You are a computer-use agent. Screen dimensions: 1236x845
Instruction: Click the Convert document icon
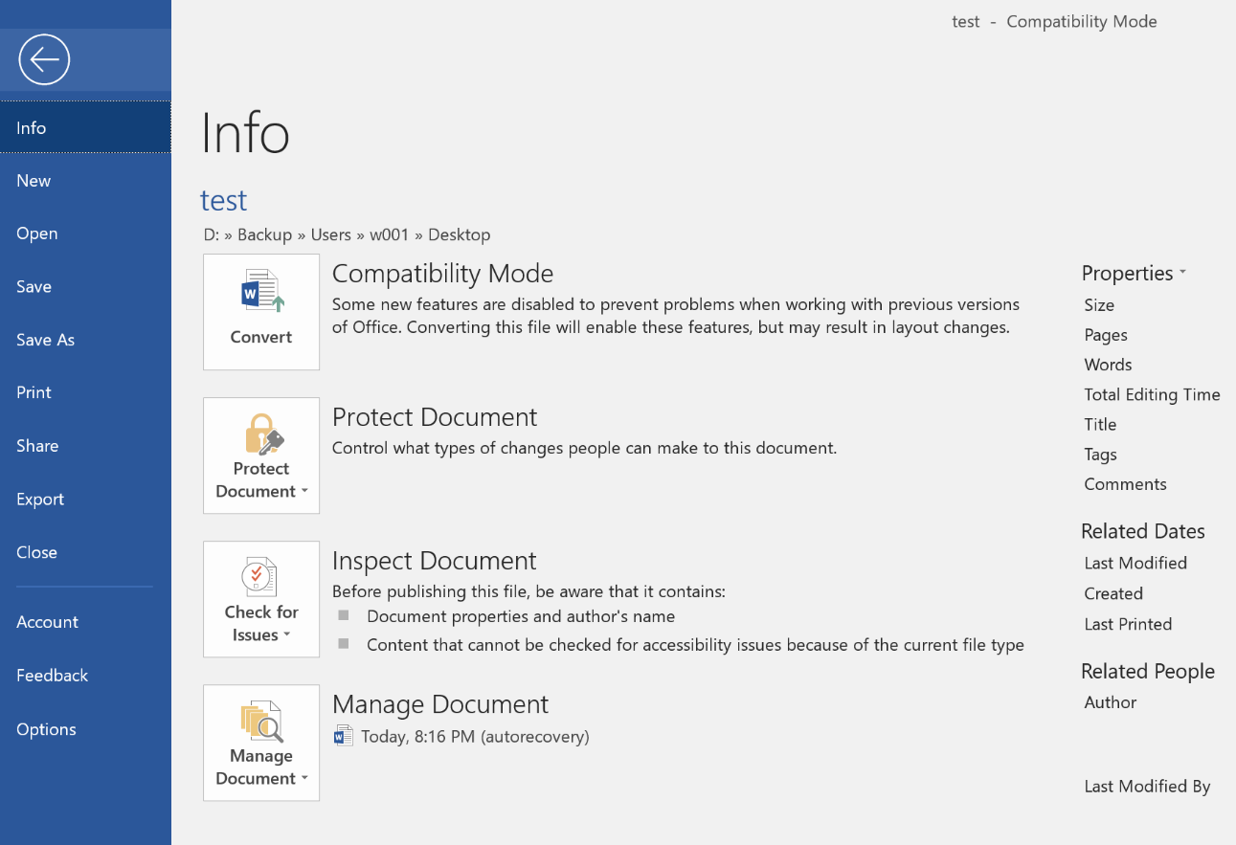click(x=261, y=292)
